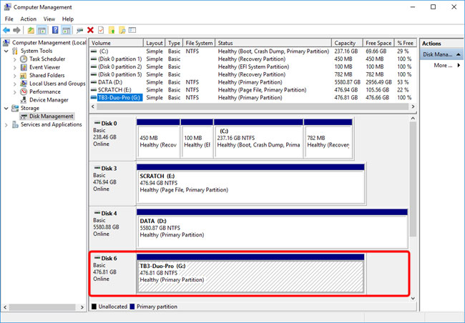Select Event Viewer in the tree
The image size is (465, 323).
44,67
